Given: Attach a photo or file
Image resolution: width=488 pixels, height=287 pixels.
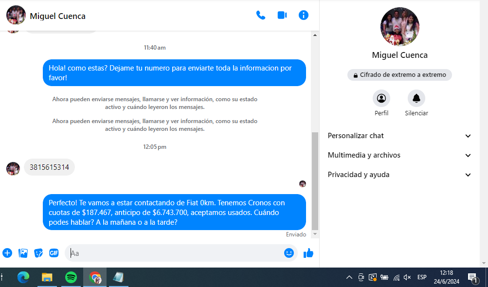Looking at the screenshot, I should (x=23, y=253).
